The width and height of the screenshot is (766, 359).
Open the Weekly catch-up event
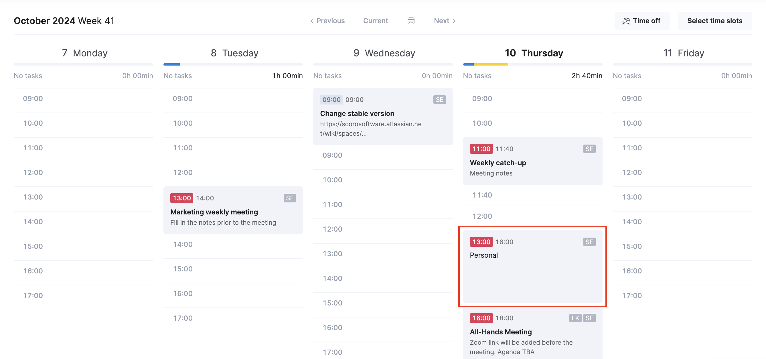coord(533,161)
